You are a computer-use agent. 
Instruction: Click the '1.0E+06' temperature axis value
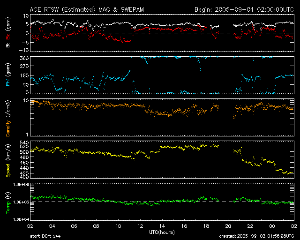point(21,185)
